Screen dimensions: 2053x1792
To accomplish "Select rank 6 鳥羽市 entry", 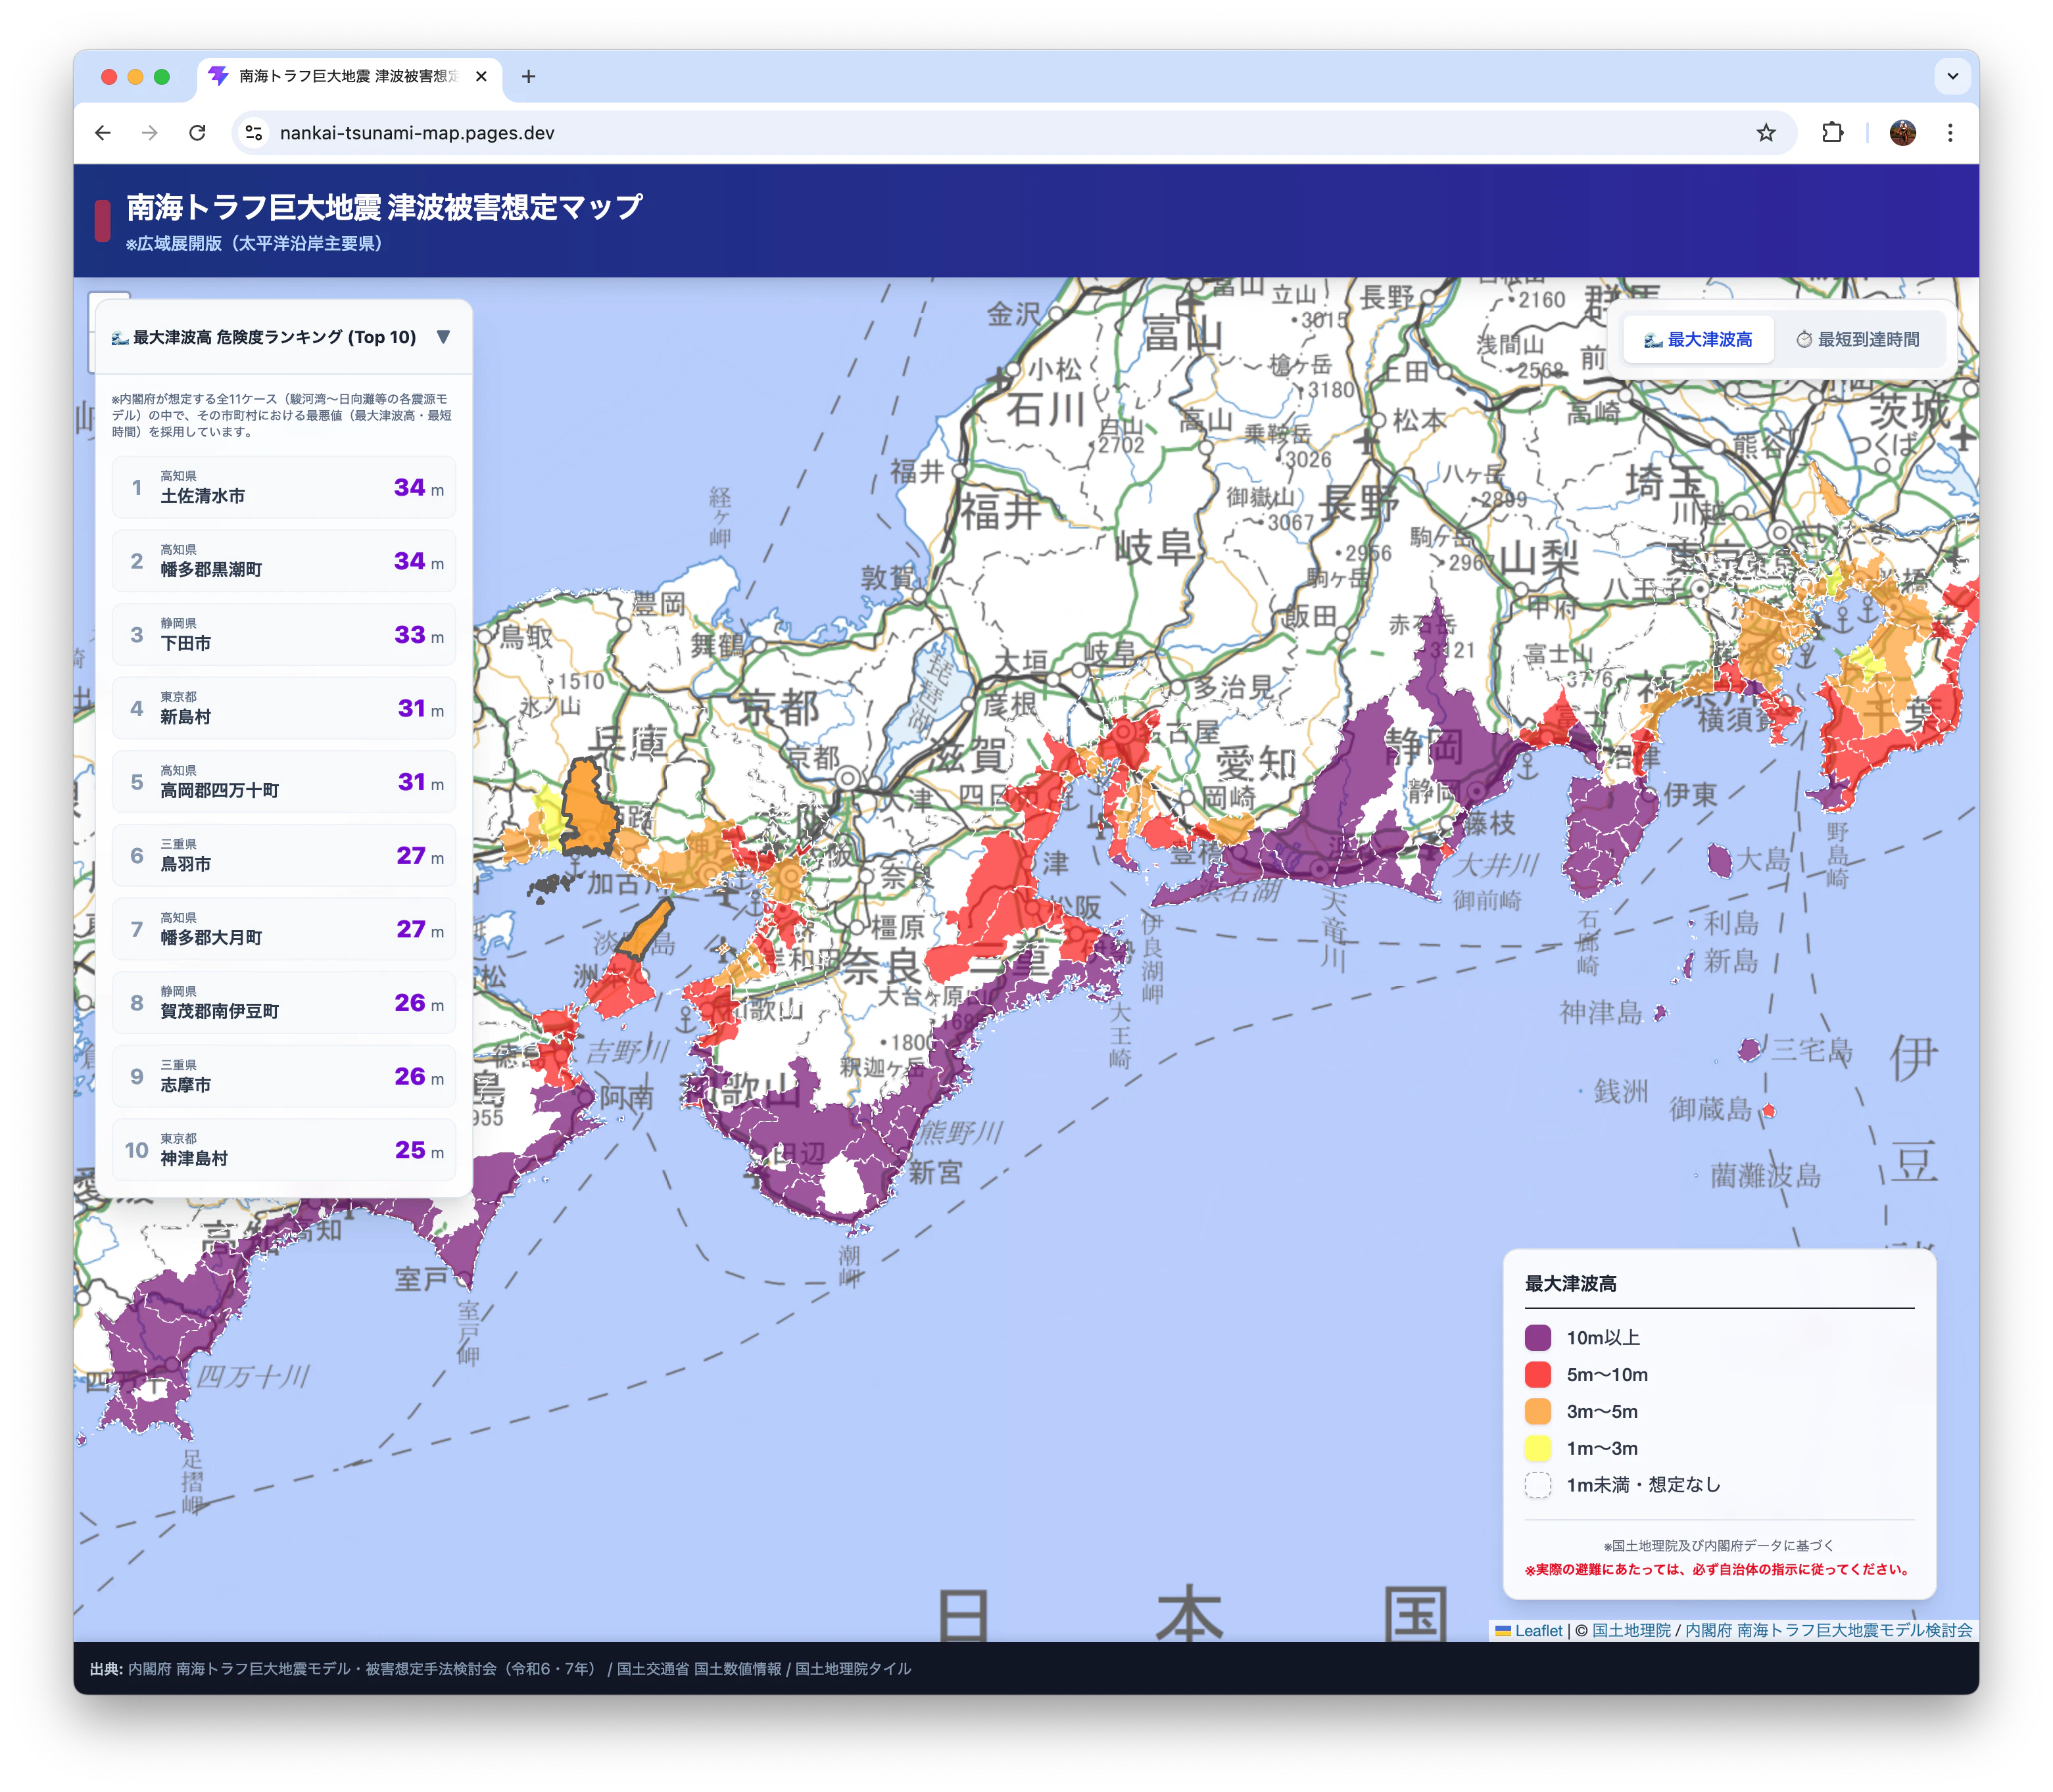I will (x=284, y=855).
